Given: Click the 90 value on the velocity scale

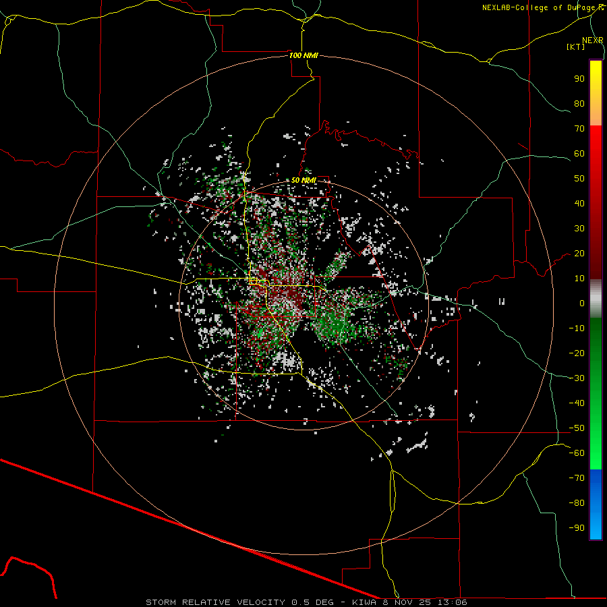Looking at the screenshot, I should click(579, 79).
